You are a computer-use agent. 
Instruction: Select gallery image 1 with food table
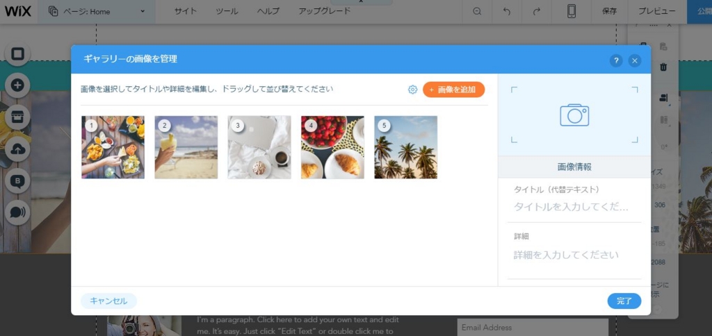113,147
